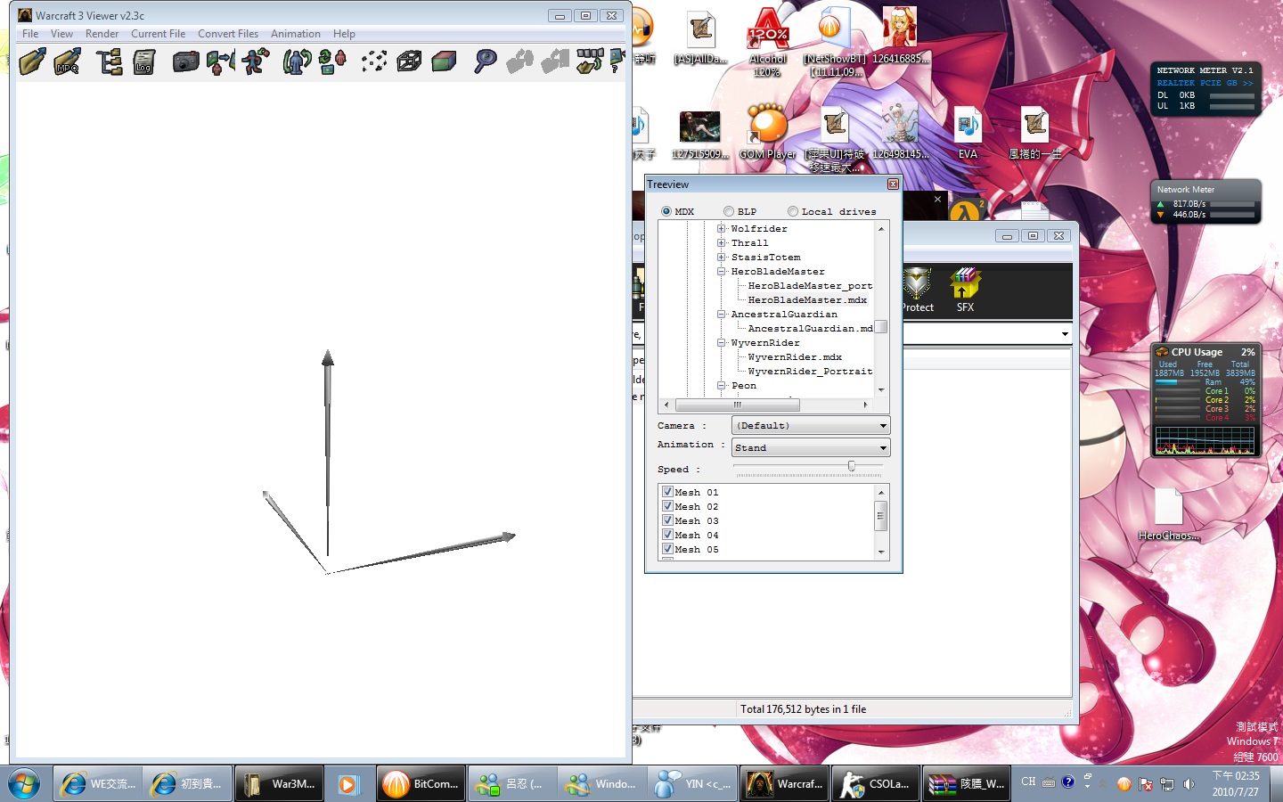The height and width of the screenshot is (802, 1283).
Task: Switch to the War3M taskbar window
Action: coord(278,784)
